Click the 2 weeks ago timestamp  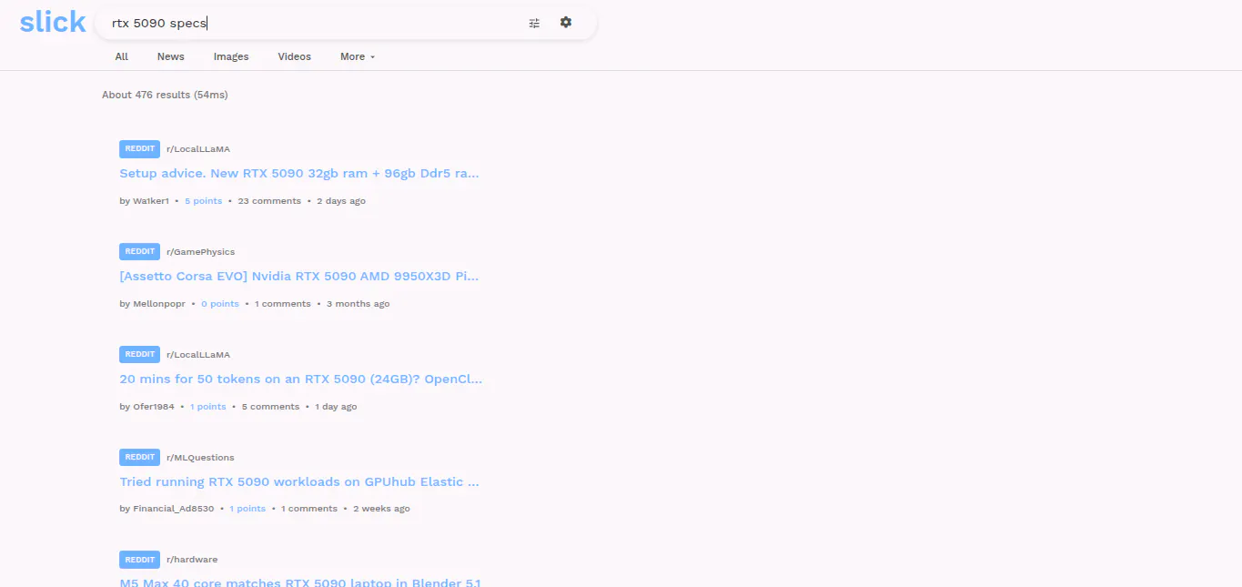tap(381, 509)
